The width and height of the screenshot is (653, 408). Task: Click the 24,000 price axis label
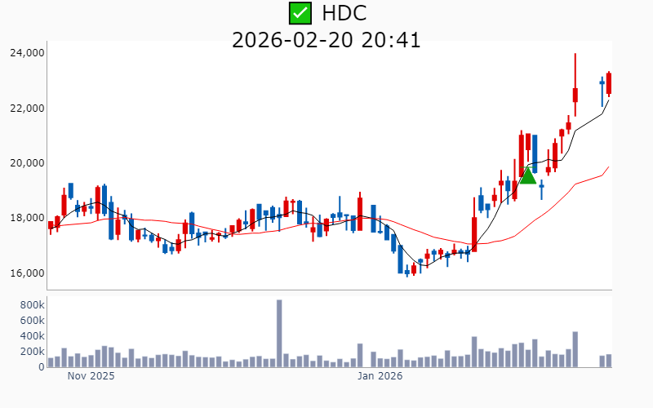point(27,53)
